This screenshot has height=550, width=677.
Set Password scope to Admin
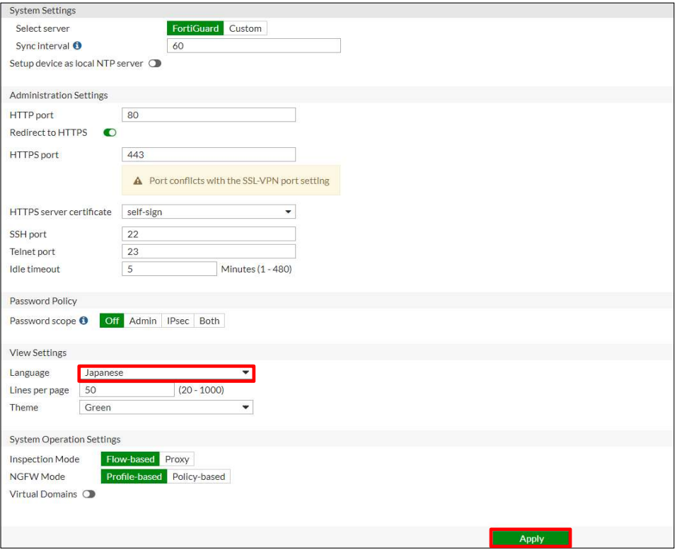point(143,321)
